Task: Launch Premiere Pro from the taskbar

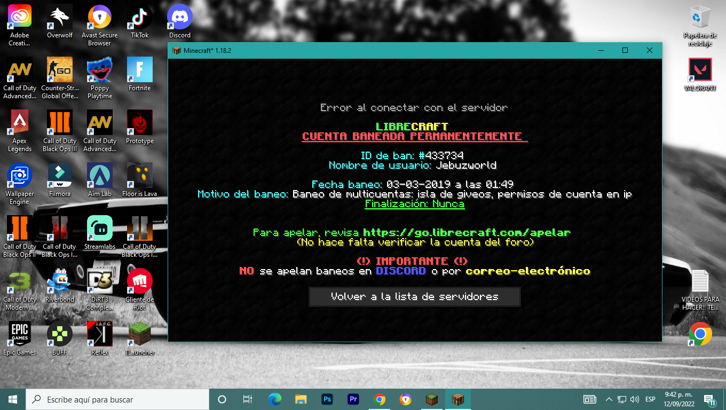Action: pos(353,399)
